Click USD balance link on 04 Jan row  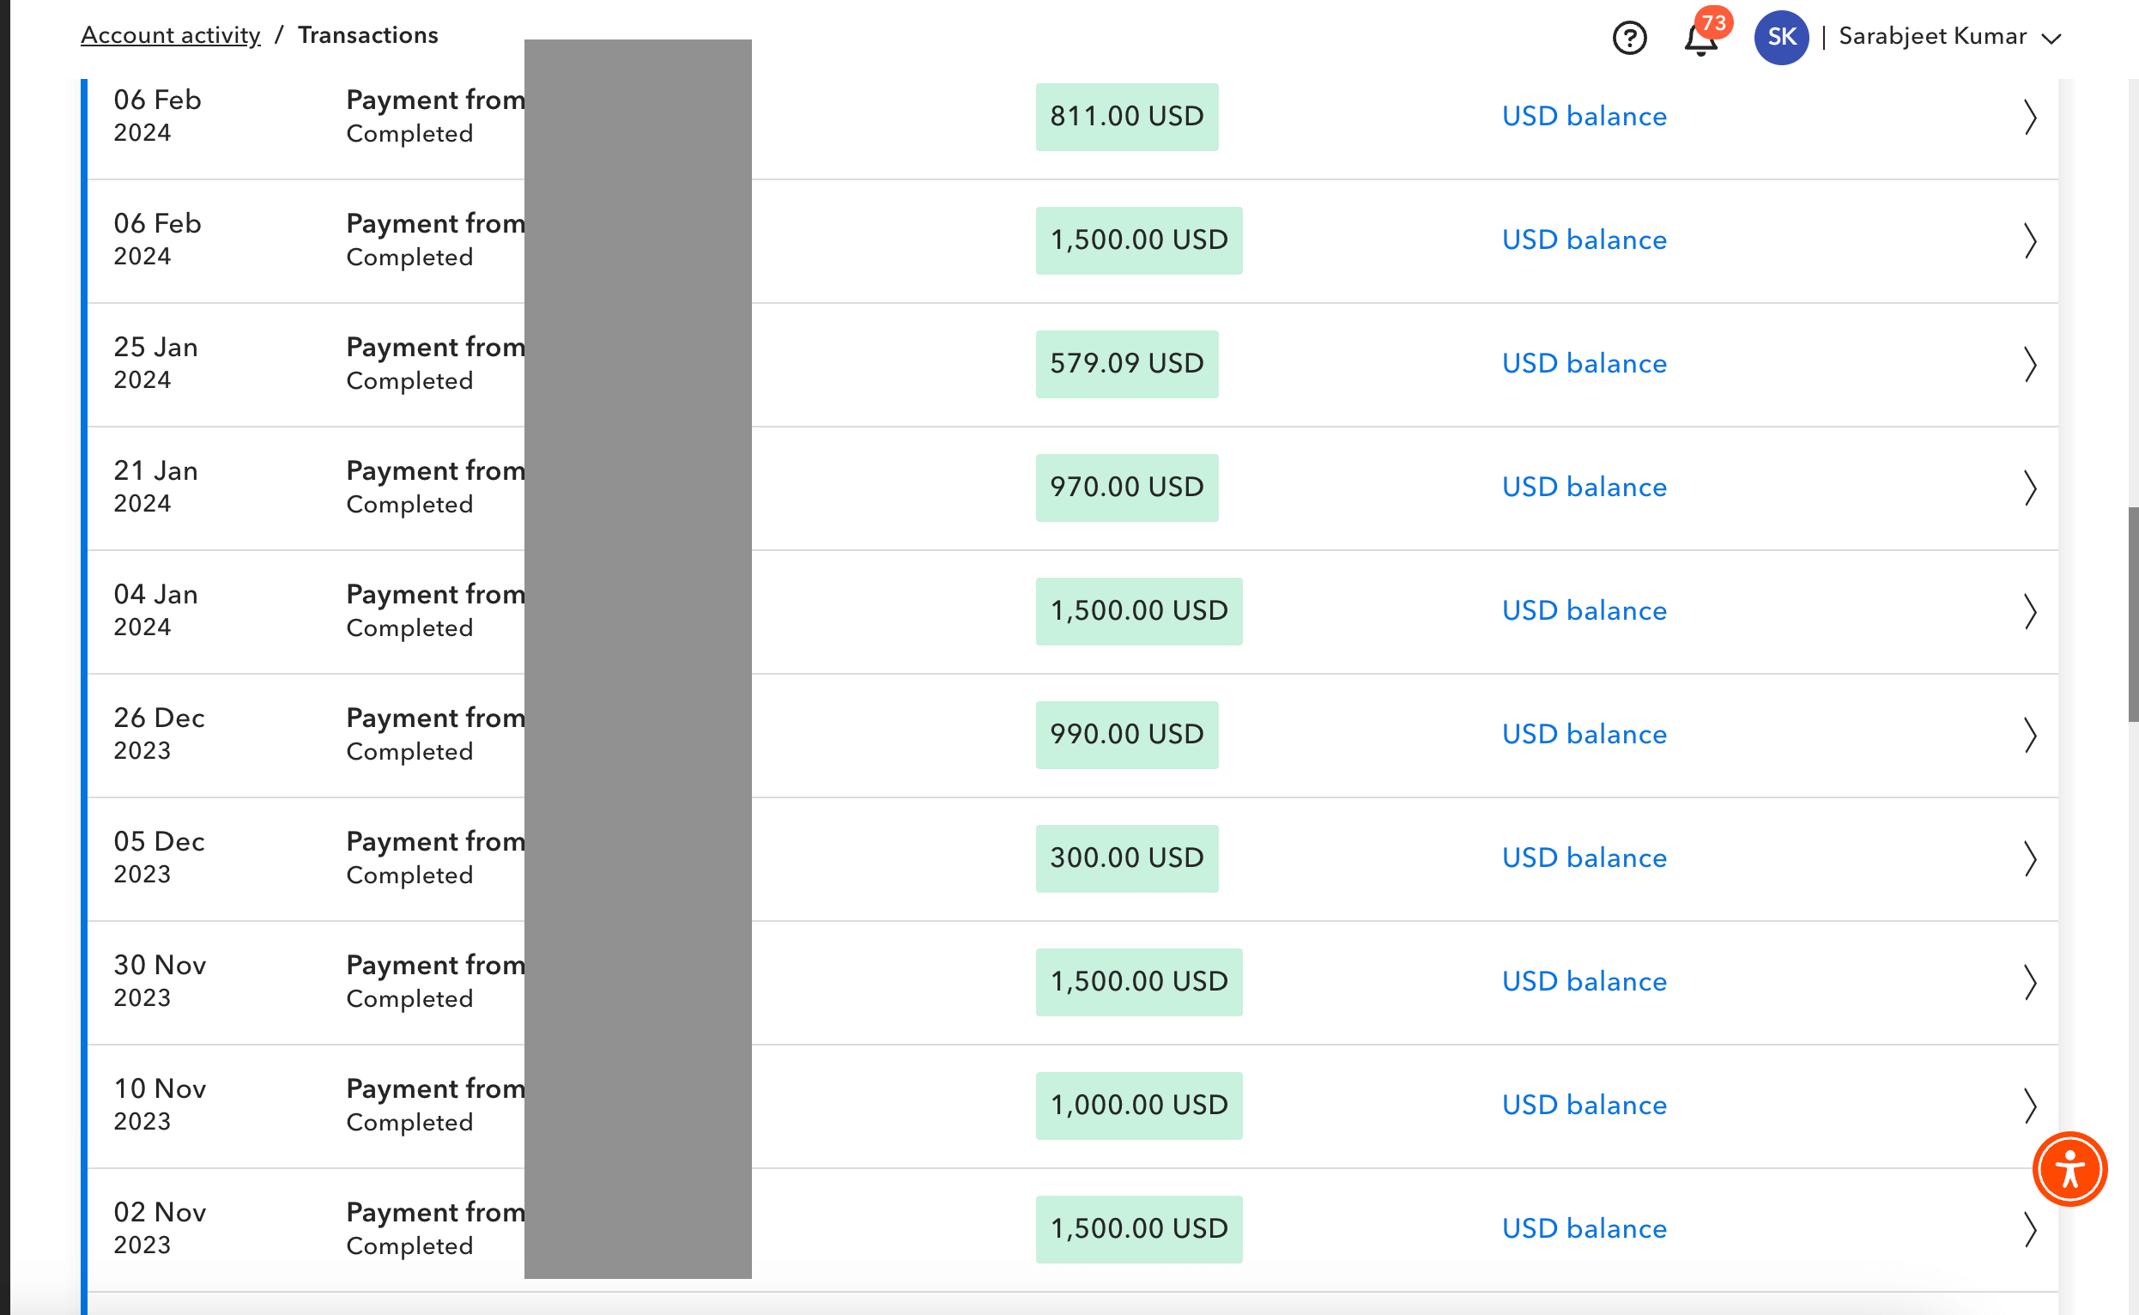(x=1584, y=610)
